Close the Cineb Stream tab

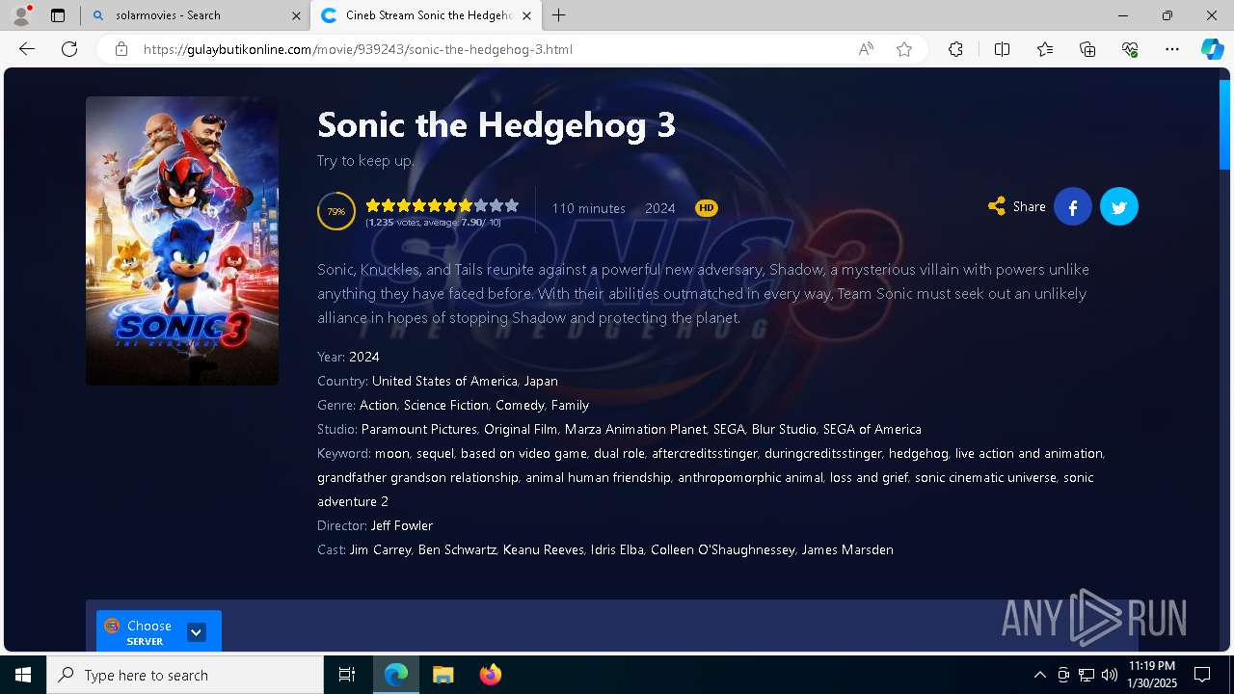526,15
